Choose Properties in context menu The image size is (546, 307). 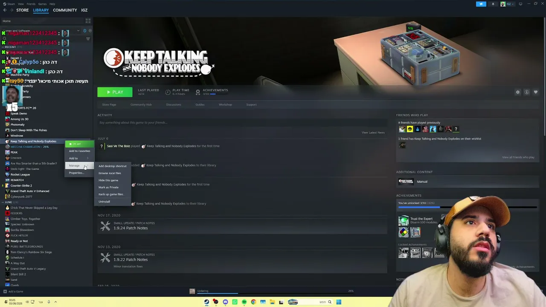[79, 173]
